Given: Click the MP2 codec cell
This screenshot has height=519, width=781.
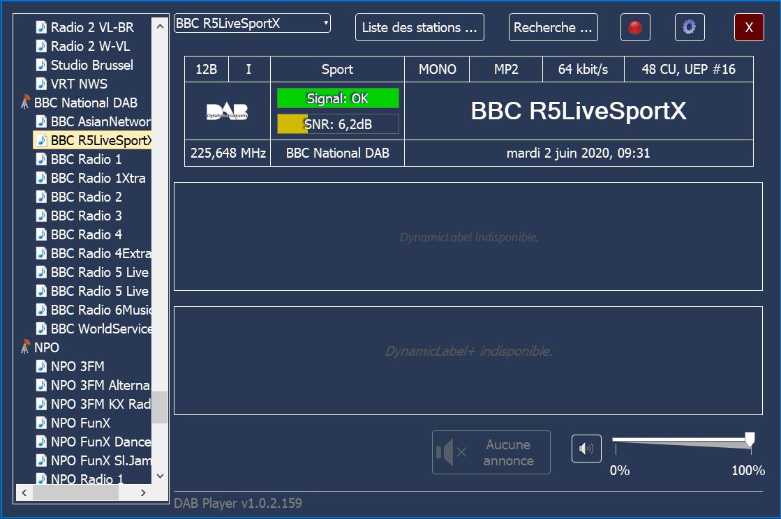Looking at the screenshot, I should 506,69.
